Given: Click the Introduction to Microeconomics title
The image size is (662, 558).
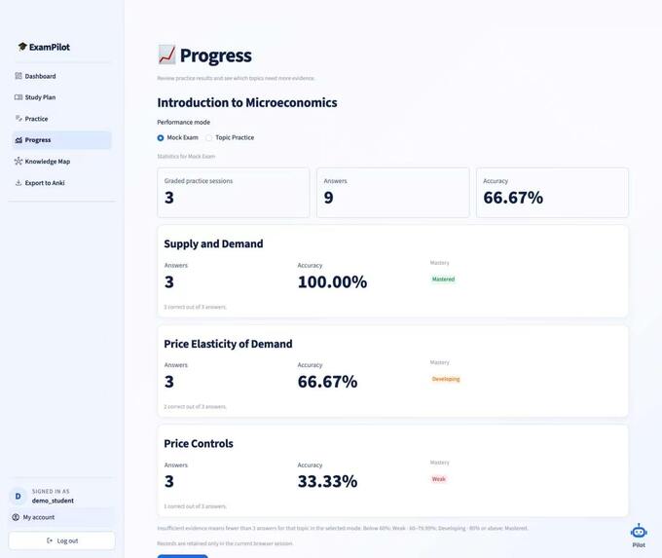Looking at the screenshot, I should (x=247, y=102).
